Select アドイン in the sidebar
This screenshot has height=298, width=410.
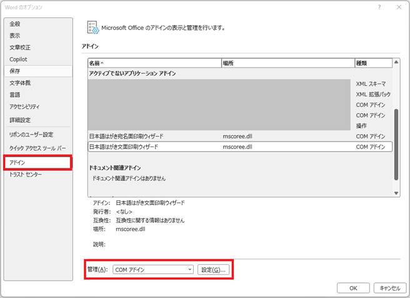tap(37, 163)
